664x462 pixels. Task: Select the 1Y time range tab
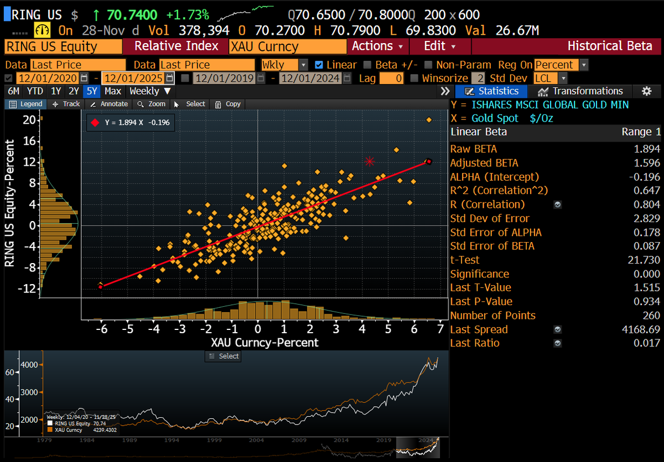click(x=56, y=91)
